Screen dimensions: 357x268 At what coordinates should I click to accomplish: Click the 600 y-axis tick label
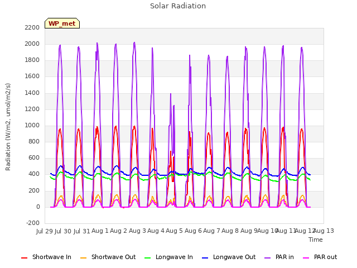(34, 158)
